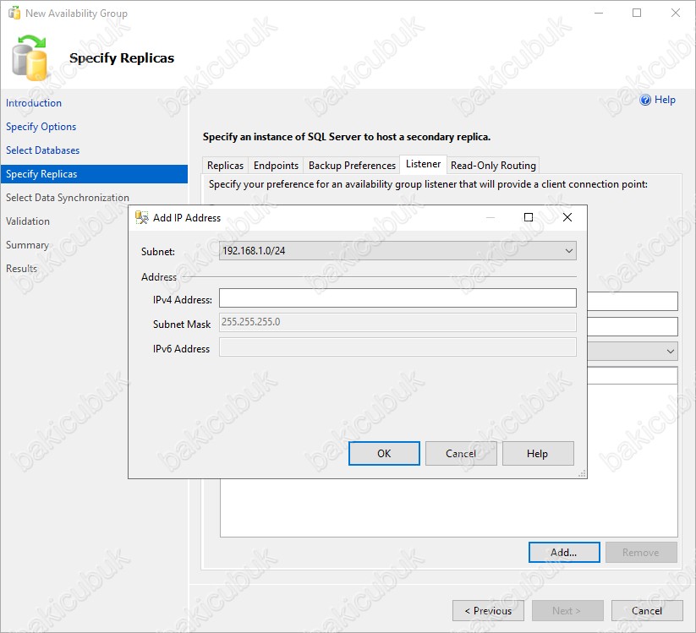The height and width of the screenshot is (633, 696).
Task: Click Help button in Add IP Address dialog
Action: [x=538, y=453]
